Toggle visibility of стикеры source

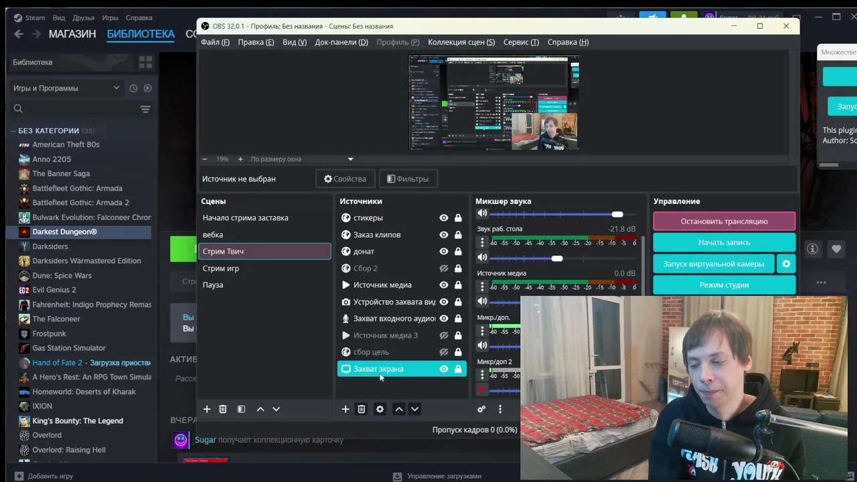[443, 218]
